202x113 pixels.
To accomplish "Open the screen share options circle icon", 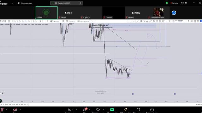I will 81,3.
